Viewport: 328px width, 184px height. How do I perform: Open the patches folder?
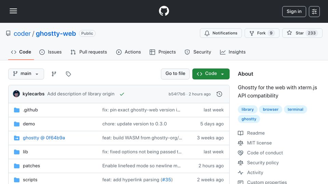tap(31, 166)
